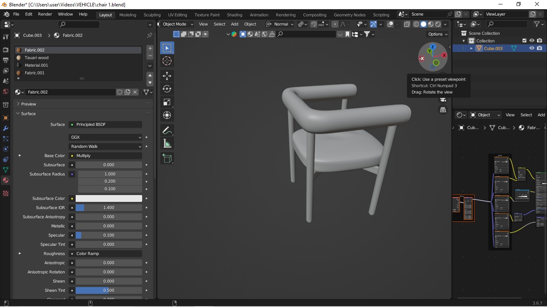Collapse the Surface panel
Image resolution: width=547 pixels, height=307 pixels.
click(18, 114)
